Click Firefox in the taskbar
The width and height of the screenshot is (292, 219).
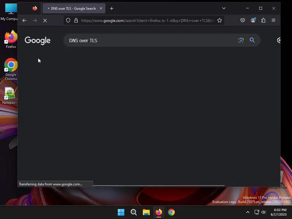[159, 212]
